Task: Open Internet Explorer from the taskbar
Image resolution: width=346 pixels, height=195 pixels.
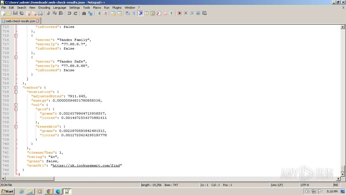Action: [x=22, y=191]
